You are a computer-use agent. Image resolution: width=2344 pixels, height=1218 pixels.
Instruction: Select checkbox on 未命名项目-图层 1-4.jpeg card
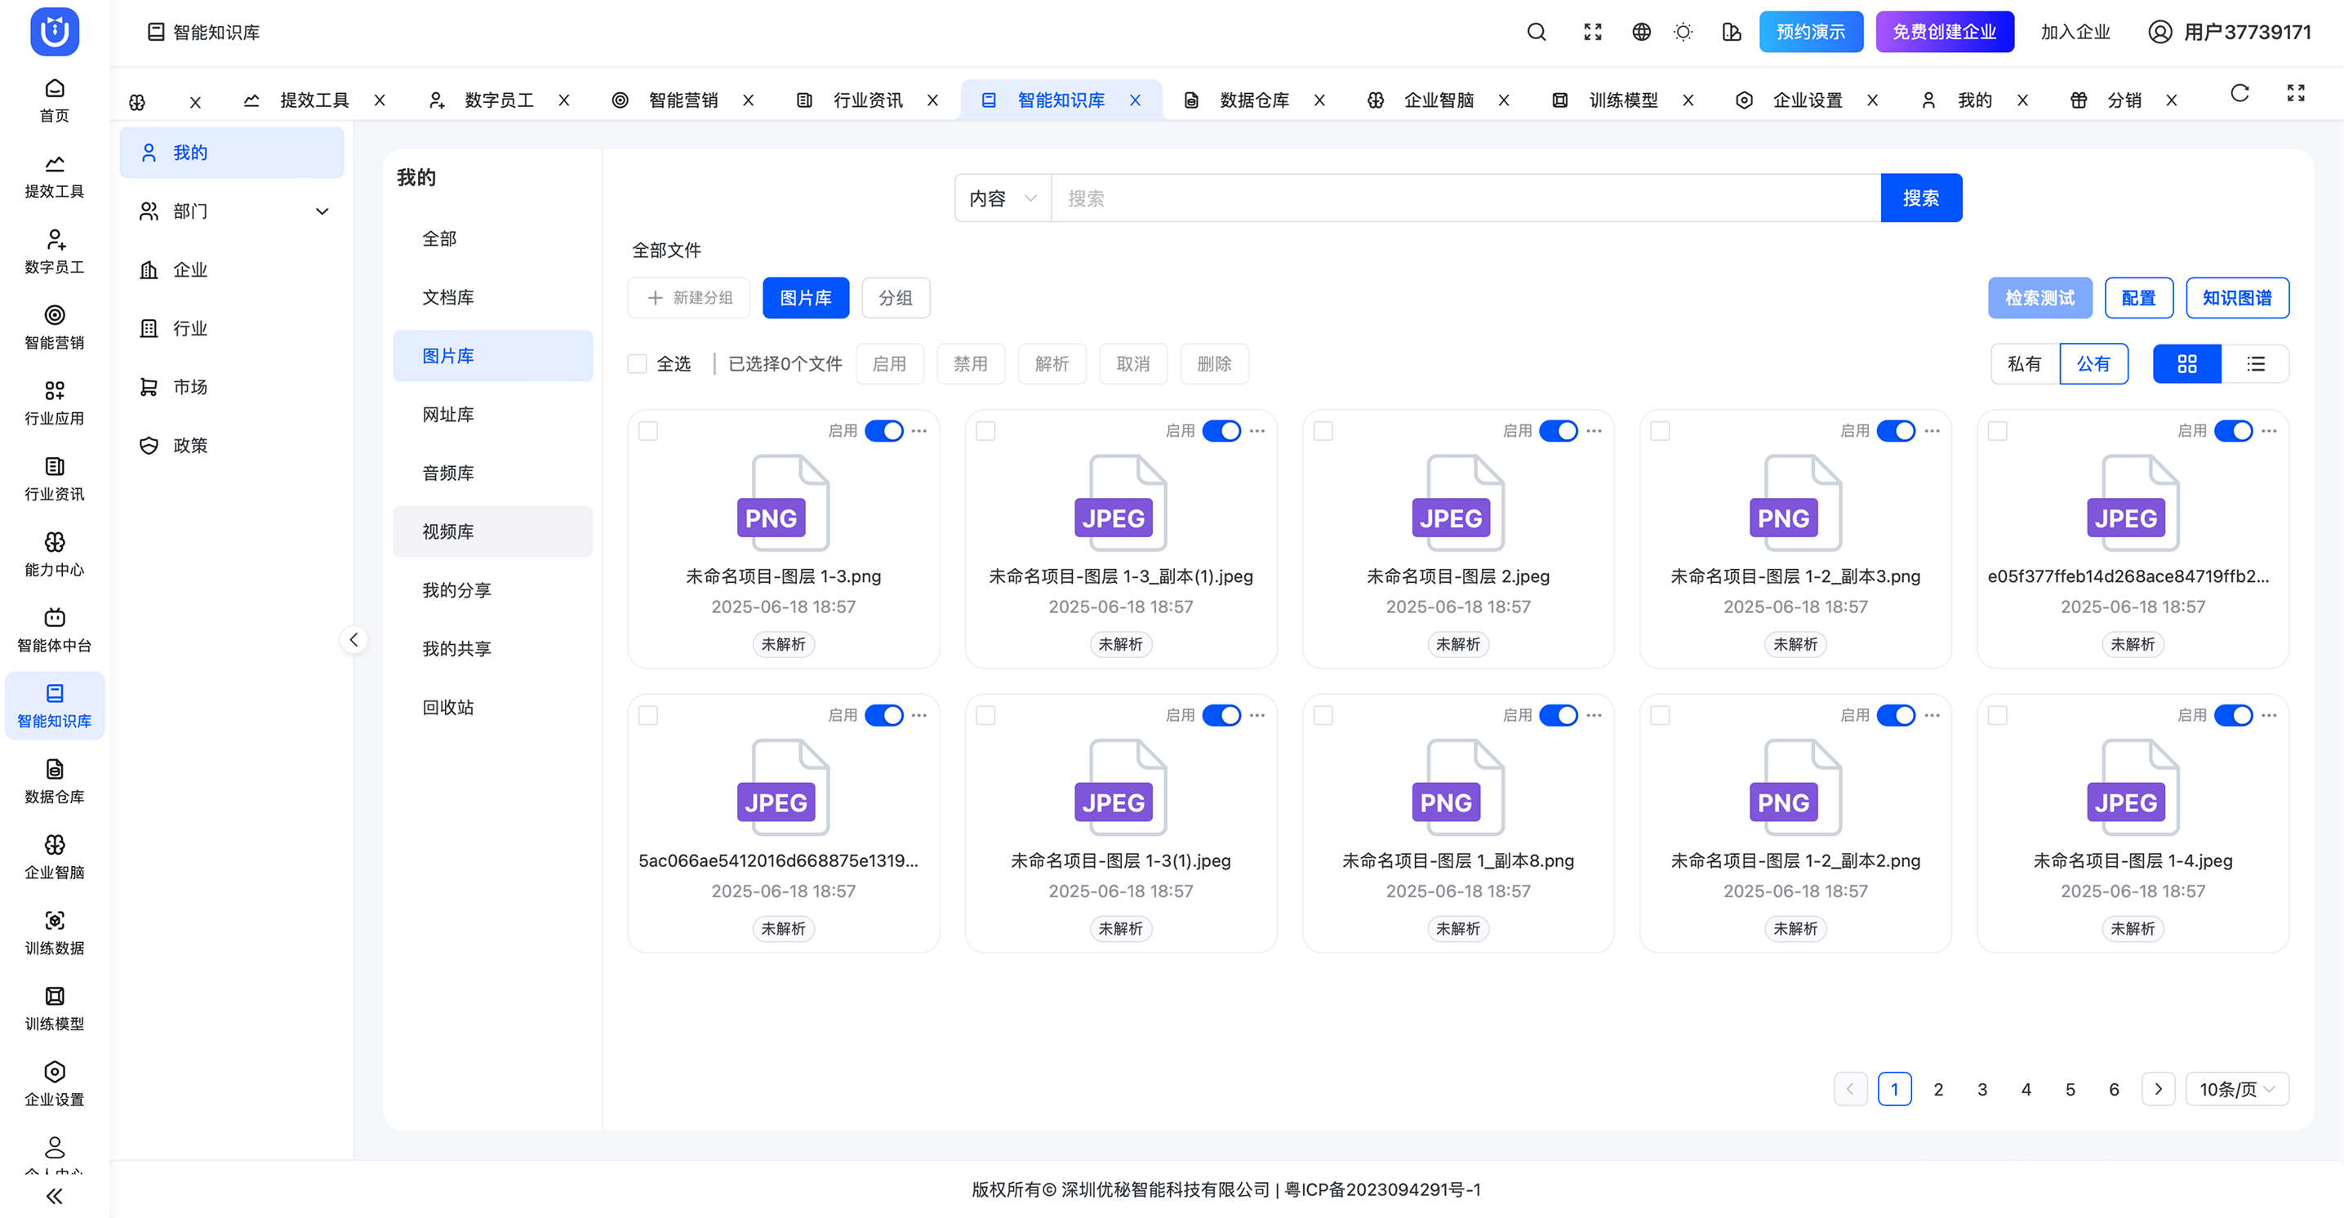tap(1997, 716)
